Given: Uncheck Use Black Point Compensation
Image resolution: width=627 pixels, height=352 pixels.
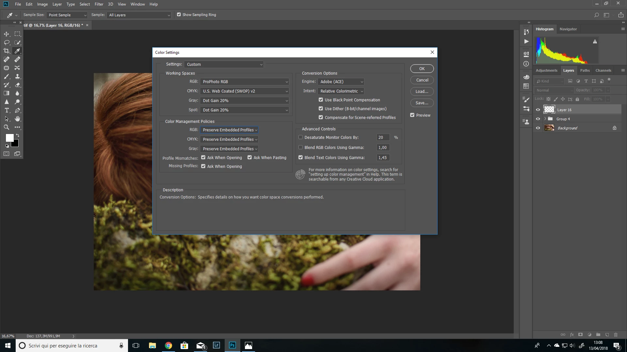Looking at the screenshot, I should point(321,100).
